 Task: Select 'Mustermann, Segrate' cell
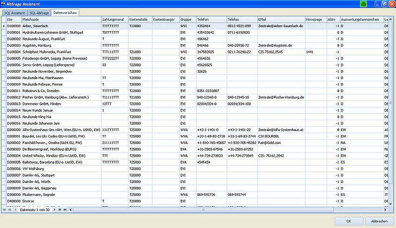[61, 195]
